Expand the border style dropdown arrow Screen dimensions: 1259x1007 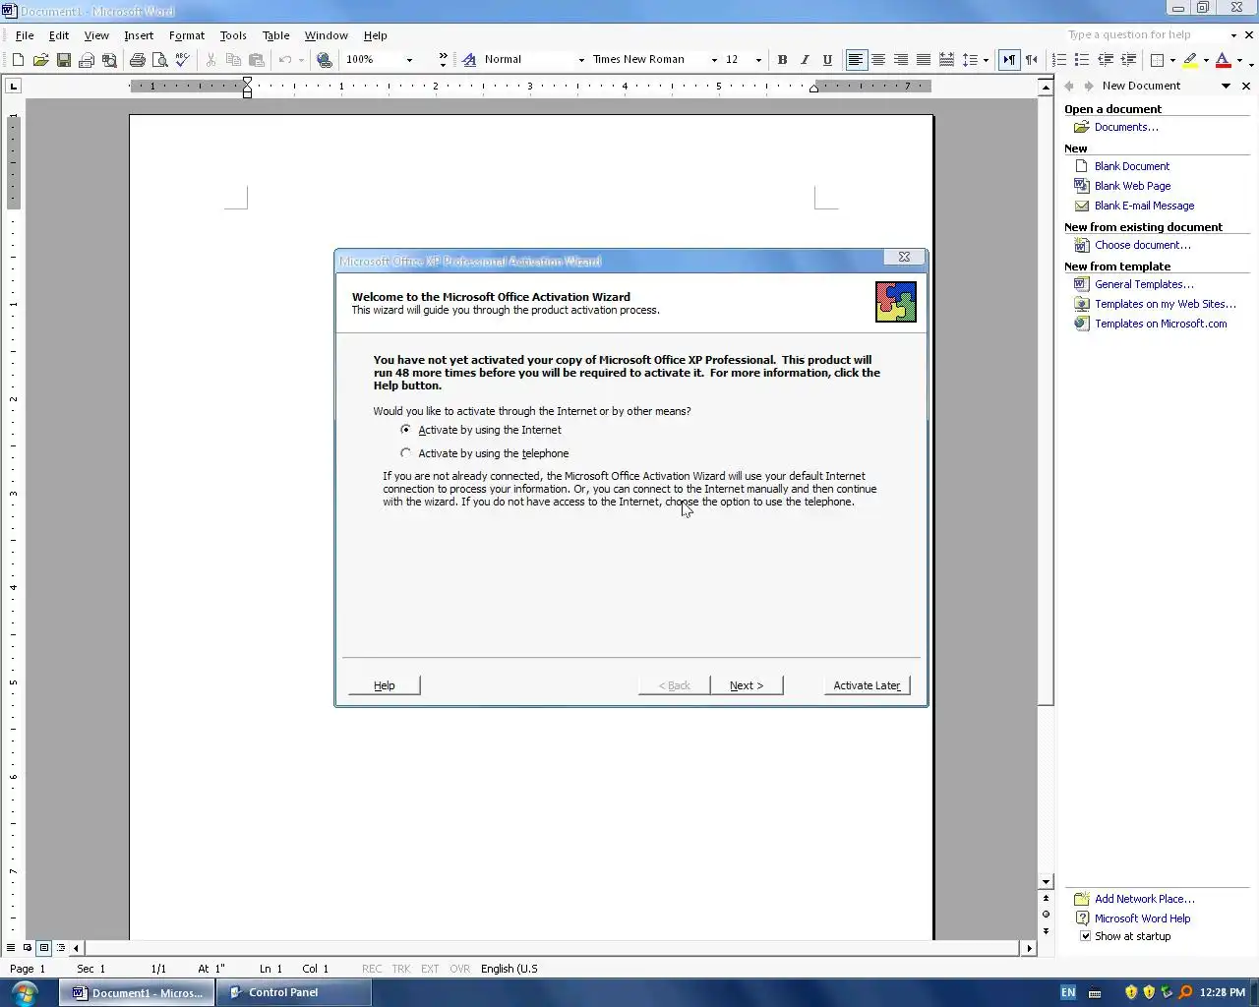(1172, 60)
